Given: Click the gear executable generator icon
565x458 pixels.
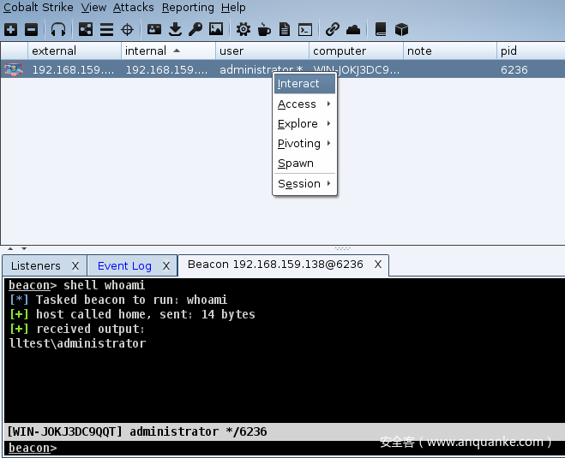Looking at the screenshot, I should (243, 29).
